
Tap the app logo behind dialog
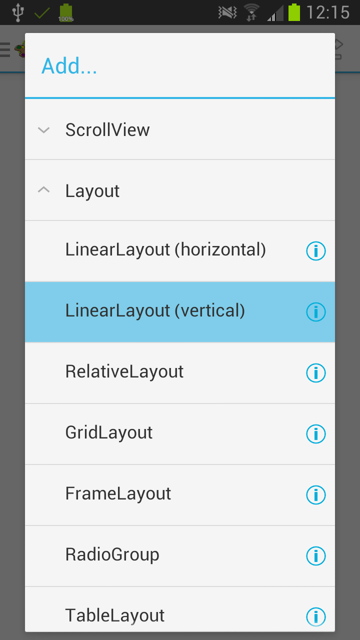(20, 49)
